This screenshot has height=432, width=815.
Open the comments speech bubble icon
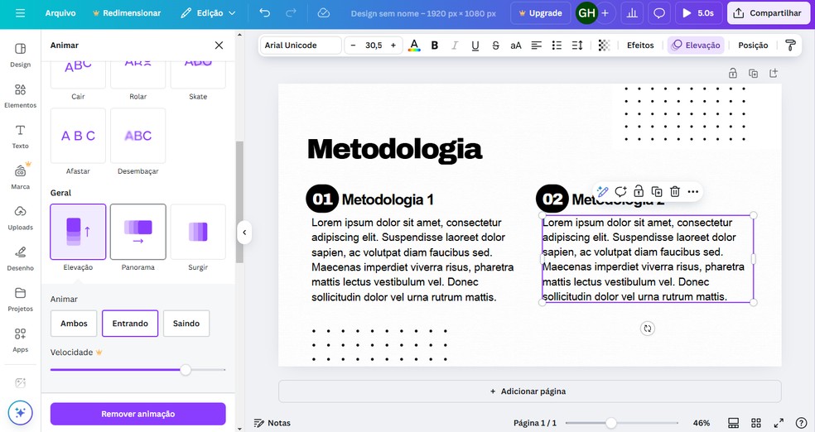click(x=659, y=13)
